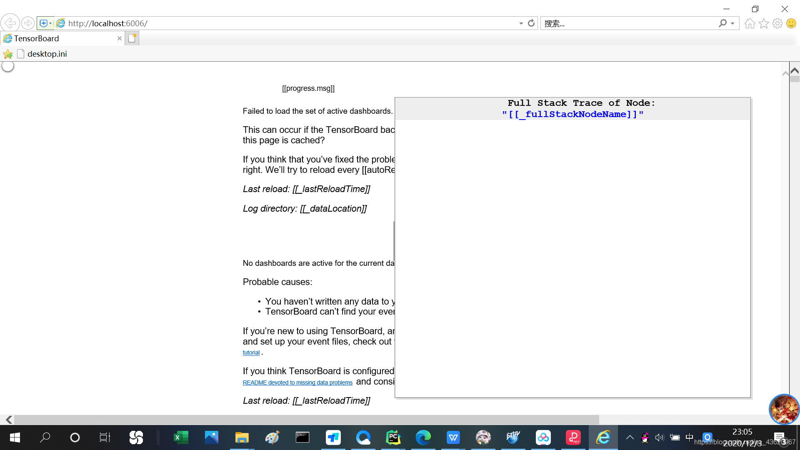
Task: Open Windows taskbar search
Action: click(45, 437)
